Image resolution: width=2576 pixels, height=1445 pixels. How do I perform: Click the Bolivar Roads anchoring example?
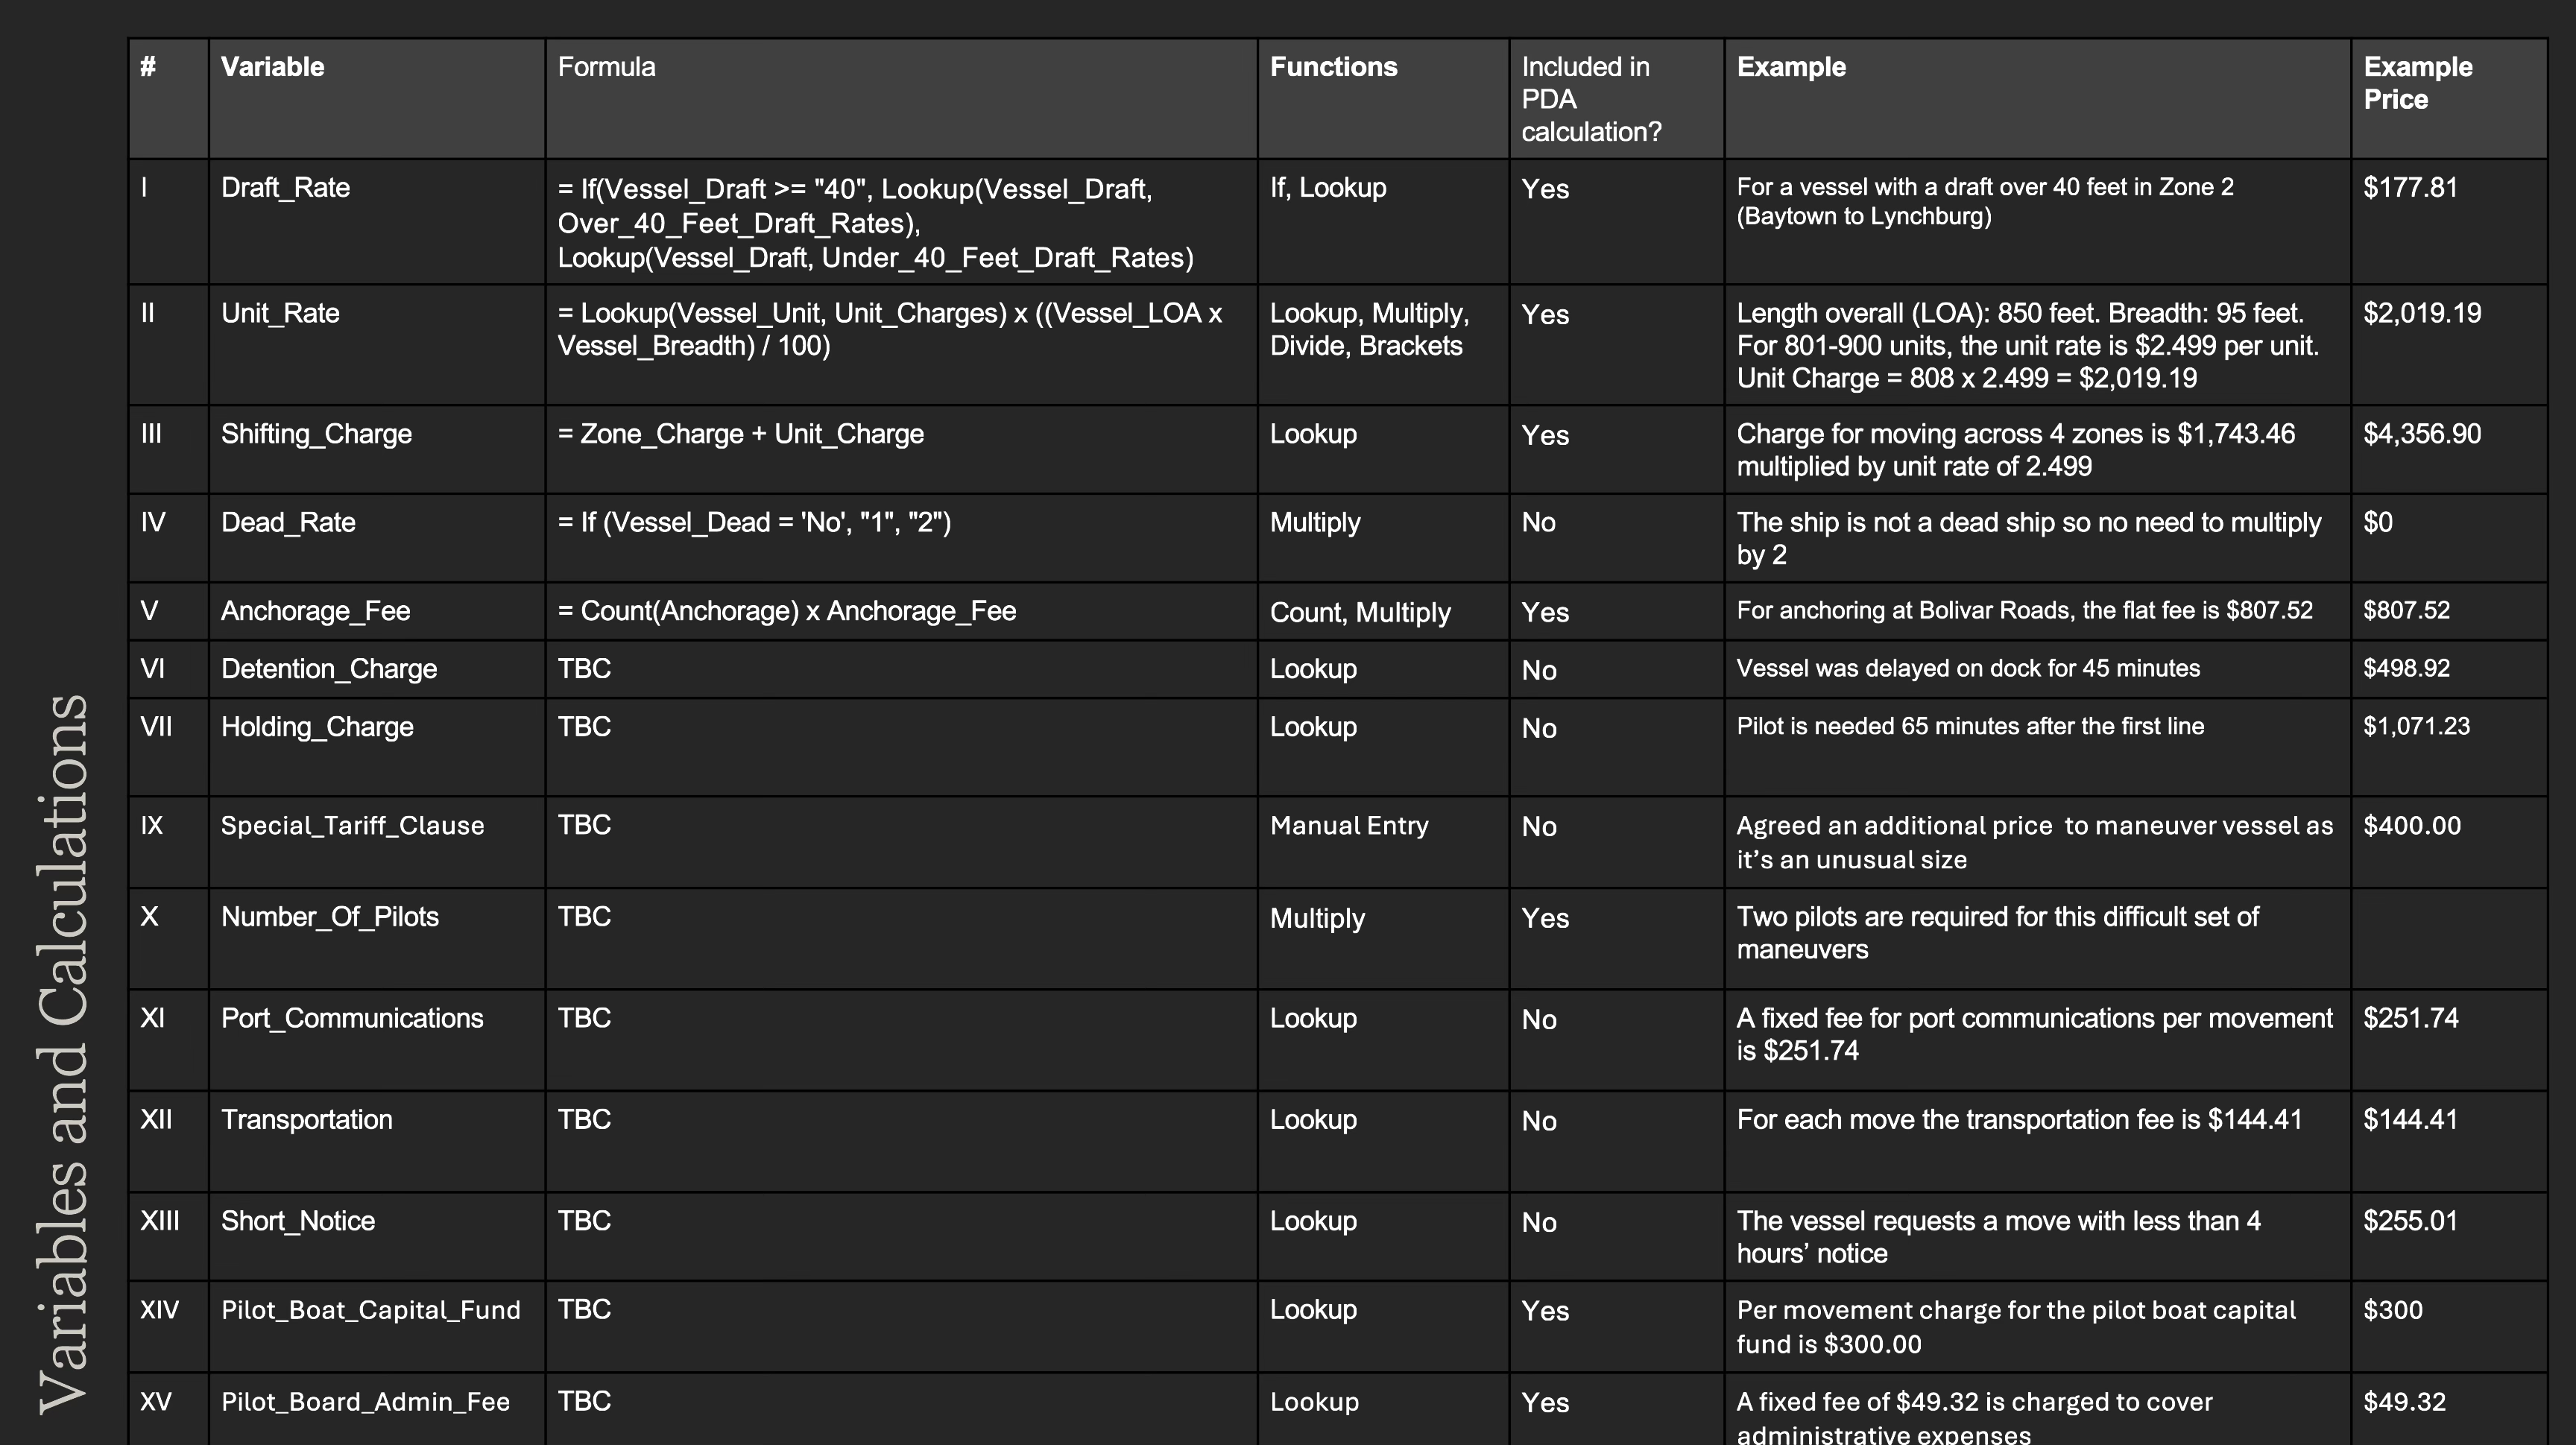click(x=2025, y=610)
